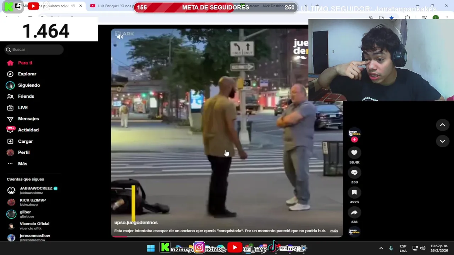Open a new browser tab
Image resolution: width=454 pixels, height=255 pixels.
[317, 6]
